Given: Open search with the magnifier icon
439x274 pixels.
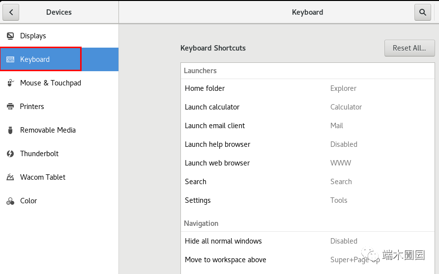Looking at the screenshot, I should pyautogui.click(x=422, y=12).
